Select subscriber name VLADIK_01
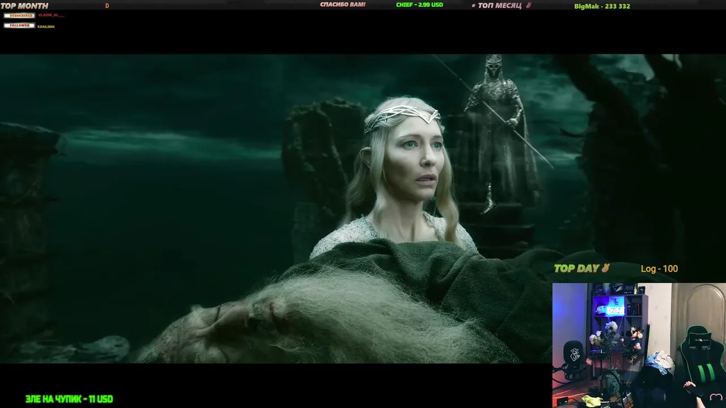The width and height of the screenshot is (726, 408). pyautogui.click(x=51, y=15)
